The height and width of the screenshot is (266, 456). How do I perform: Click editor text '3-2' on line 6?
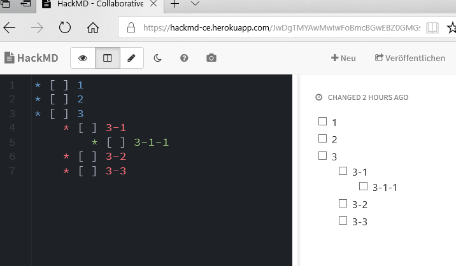[116, 157]
